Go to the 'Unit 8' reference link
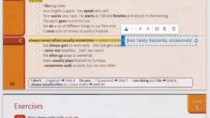This screenshot has width=210, height=118. 172,81
